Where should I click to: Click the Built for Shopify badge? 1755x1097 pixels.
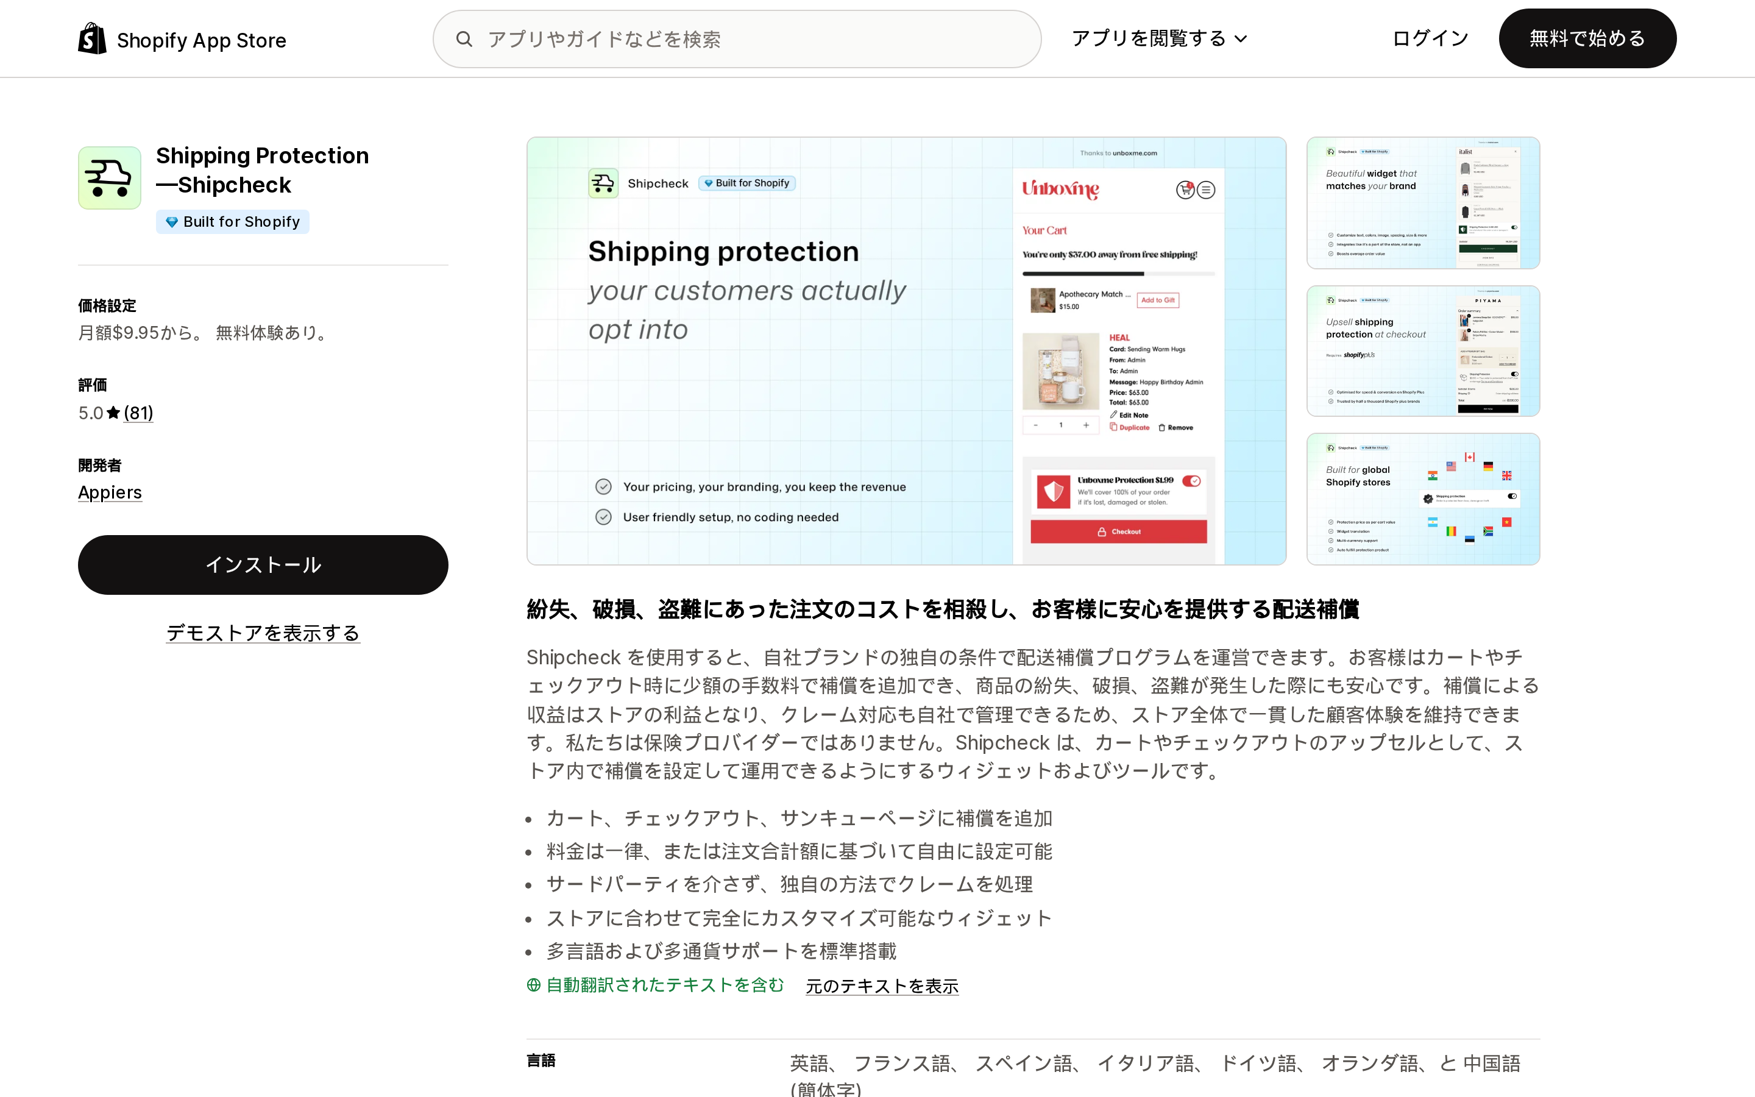pos(233,222)
